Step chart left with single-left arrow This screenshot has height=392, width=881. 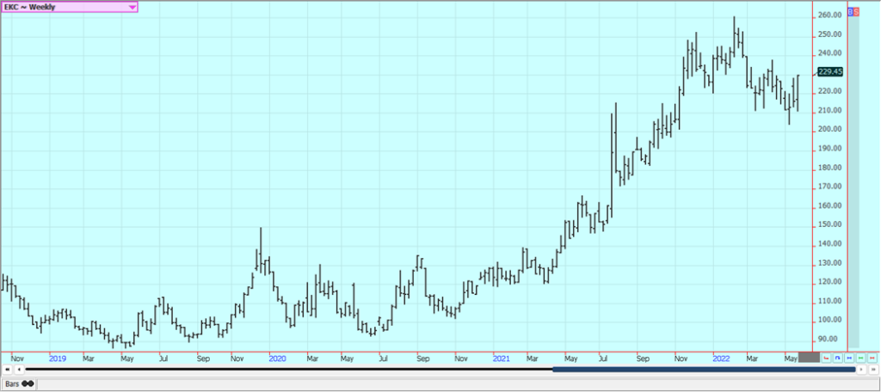pos(19,370)
